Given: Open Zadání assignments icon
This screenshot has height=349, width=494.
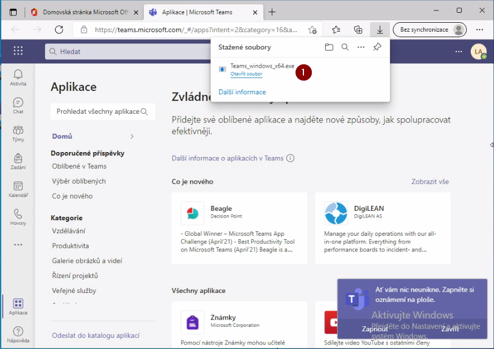Looking at the screenshot, I should point(18,161).
